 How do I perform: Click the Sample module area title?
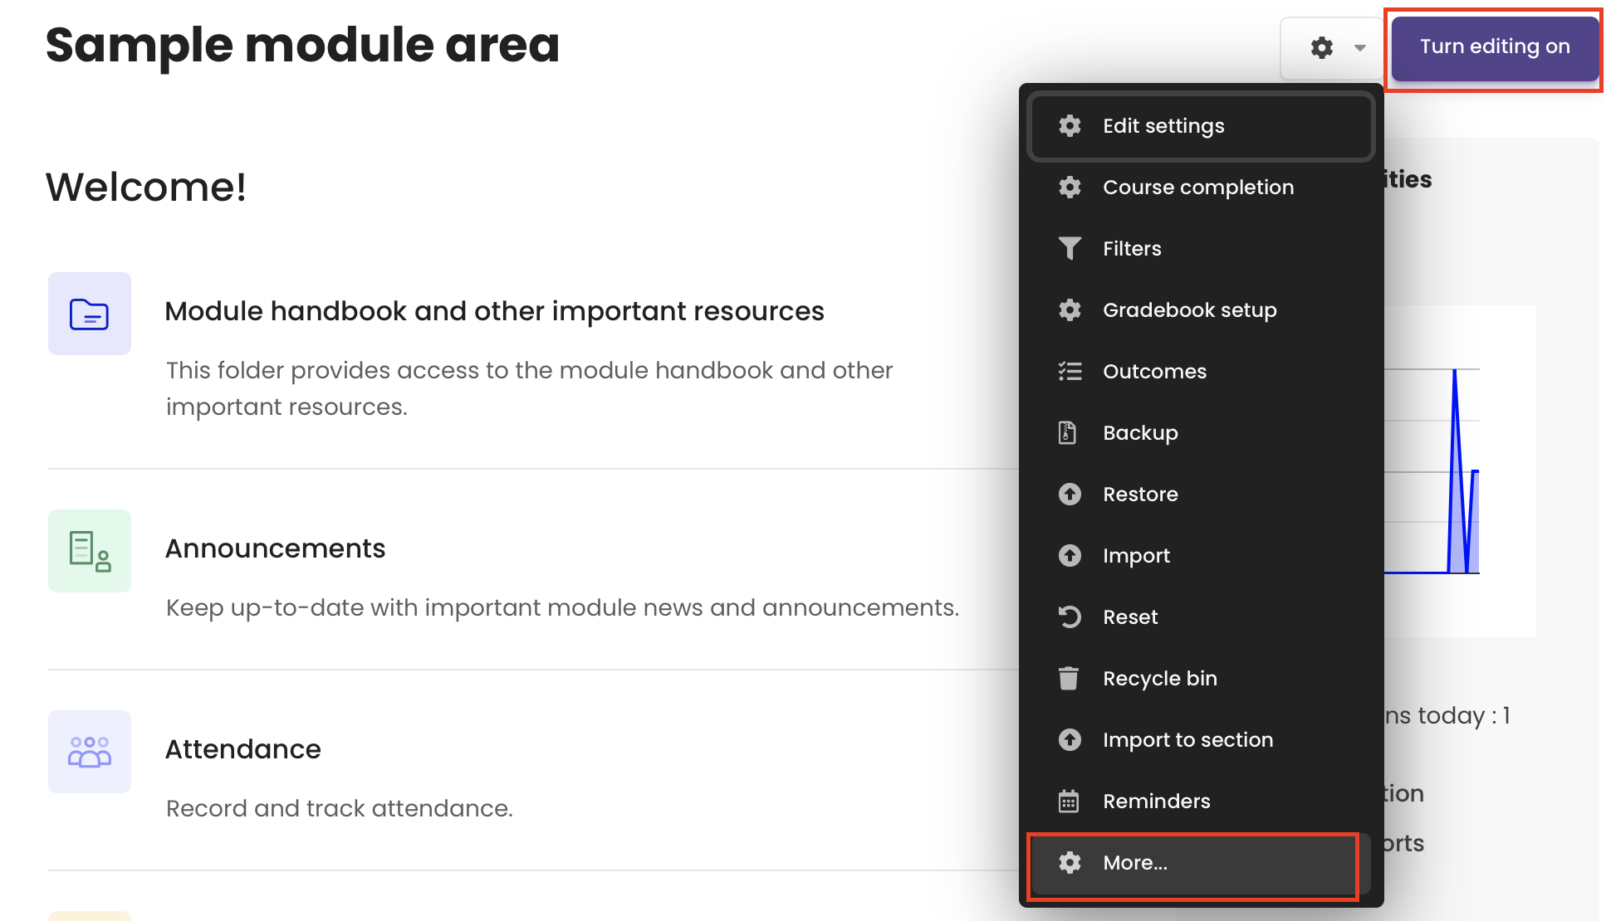[x=303, y=45]
